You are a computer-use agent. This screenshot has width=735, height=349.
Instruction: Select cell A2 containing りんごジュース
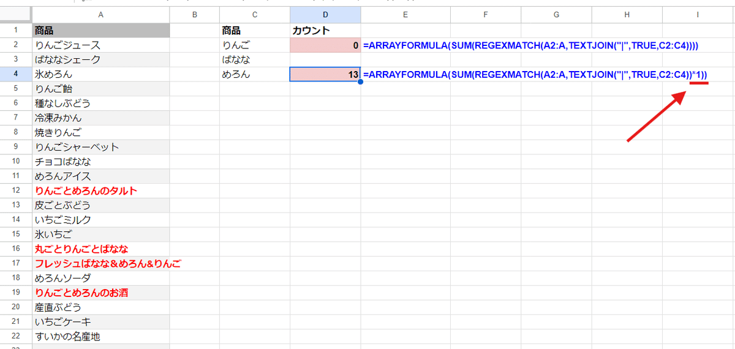[x=101, y=45]
